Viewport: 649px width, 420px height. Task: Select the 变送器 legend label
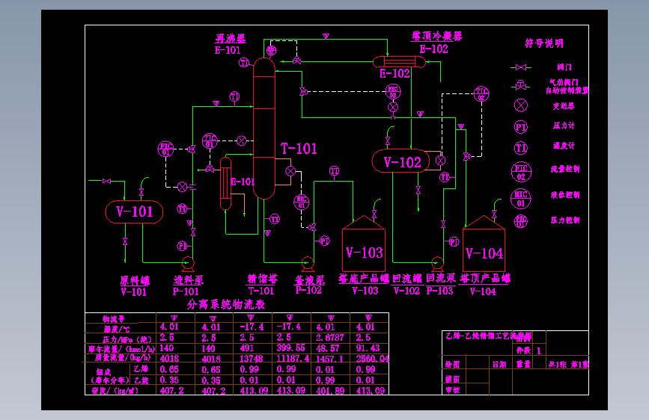[564, 106]
